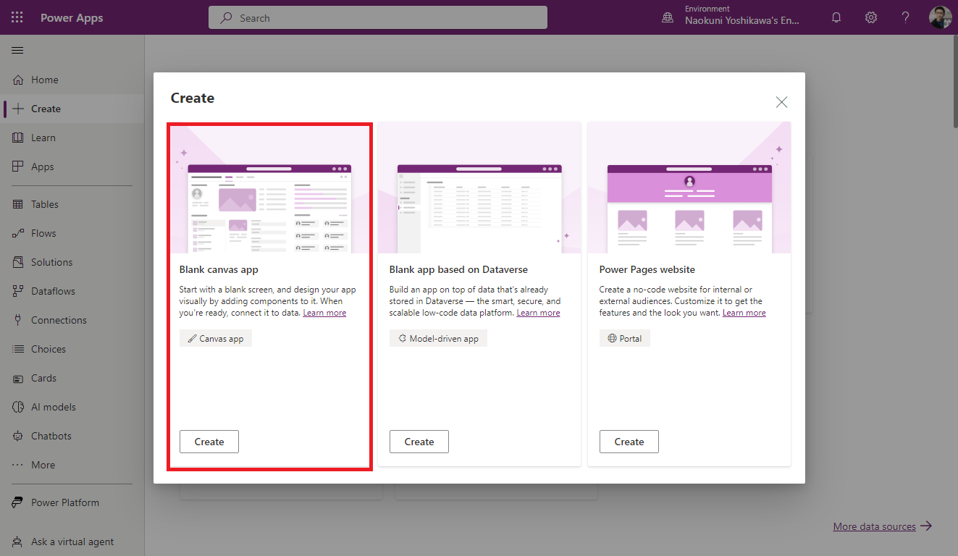This screenshot has width=958, height=556.
Task: Expand the More item in the sidebar
Action: pyautogui.click(x=43, y=464)
